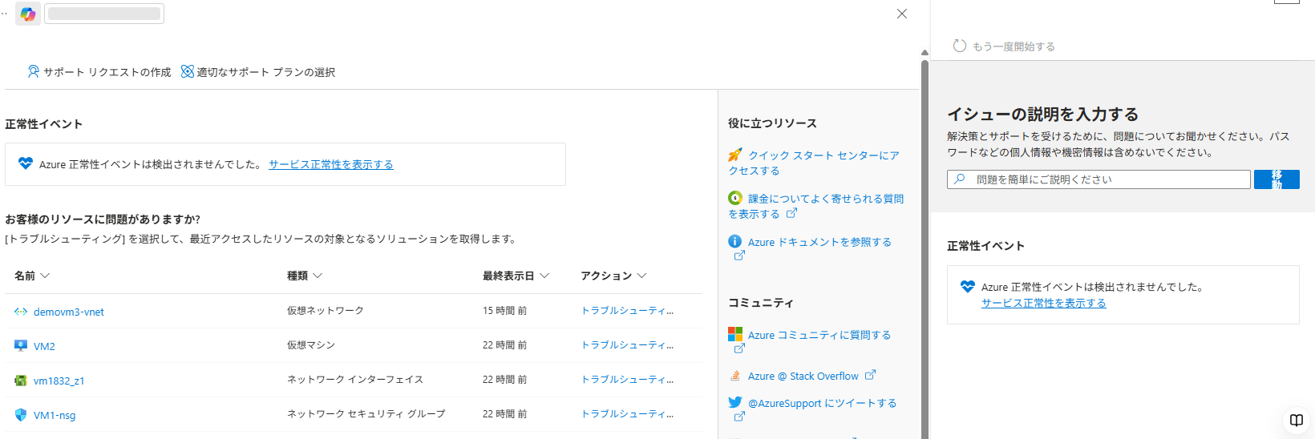This screenshot has width=1315, height=439.
Task: Close the support pane with X
Action: click(902, 14)
